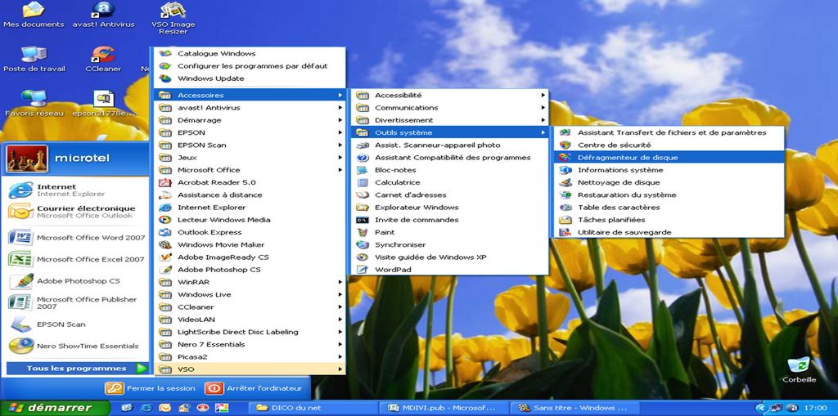Expand the Divertissement submenu arrow

click(543, 120)
